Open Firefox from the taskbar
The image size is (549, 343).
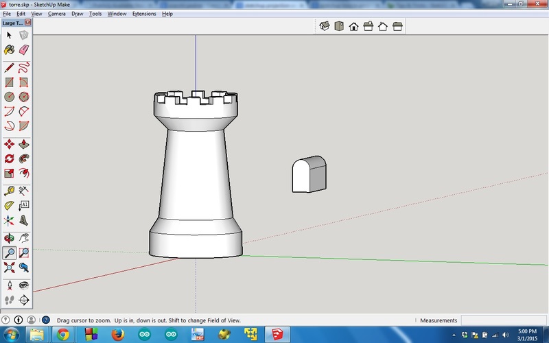118,334
